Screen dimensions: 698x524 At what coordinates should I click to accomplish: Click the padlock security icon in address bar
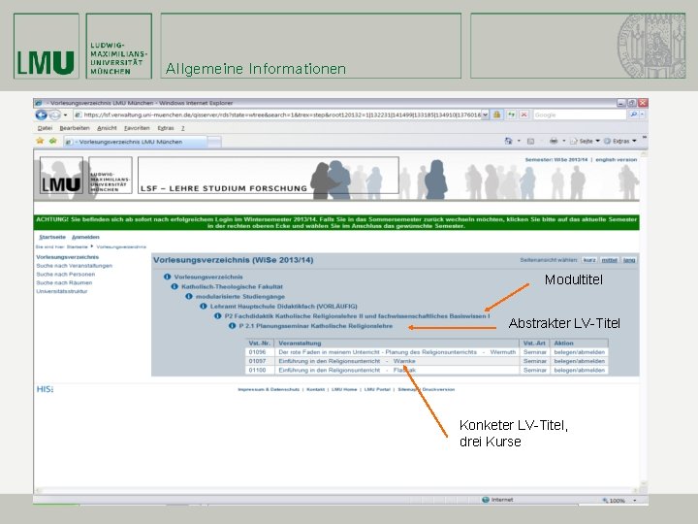[x=496, y=115]
